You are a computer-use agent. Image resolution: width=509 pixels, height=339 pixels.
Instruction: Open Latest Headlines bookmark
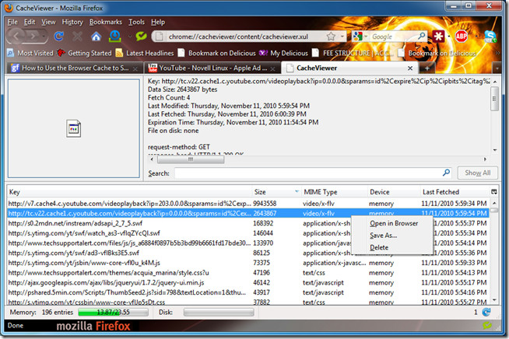[x=145, y=53]
